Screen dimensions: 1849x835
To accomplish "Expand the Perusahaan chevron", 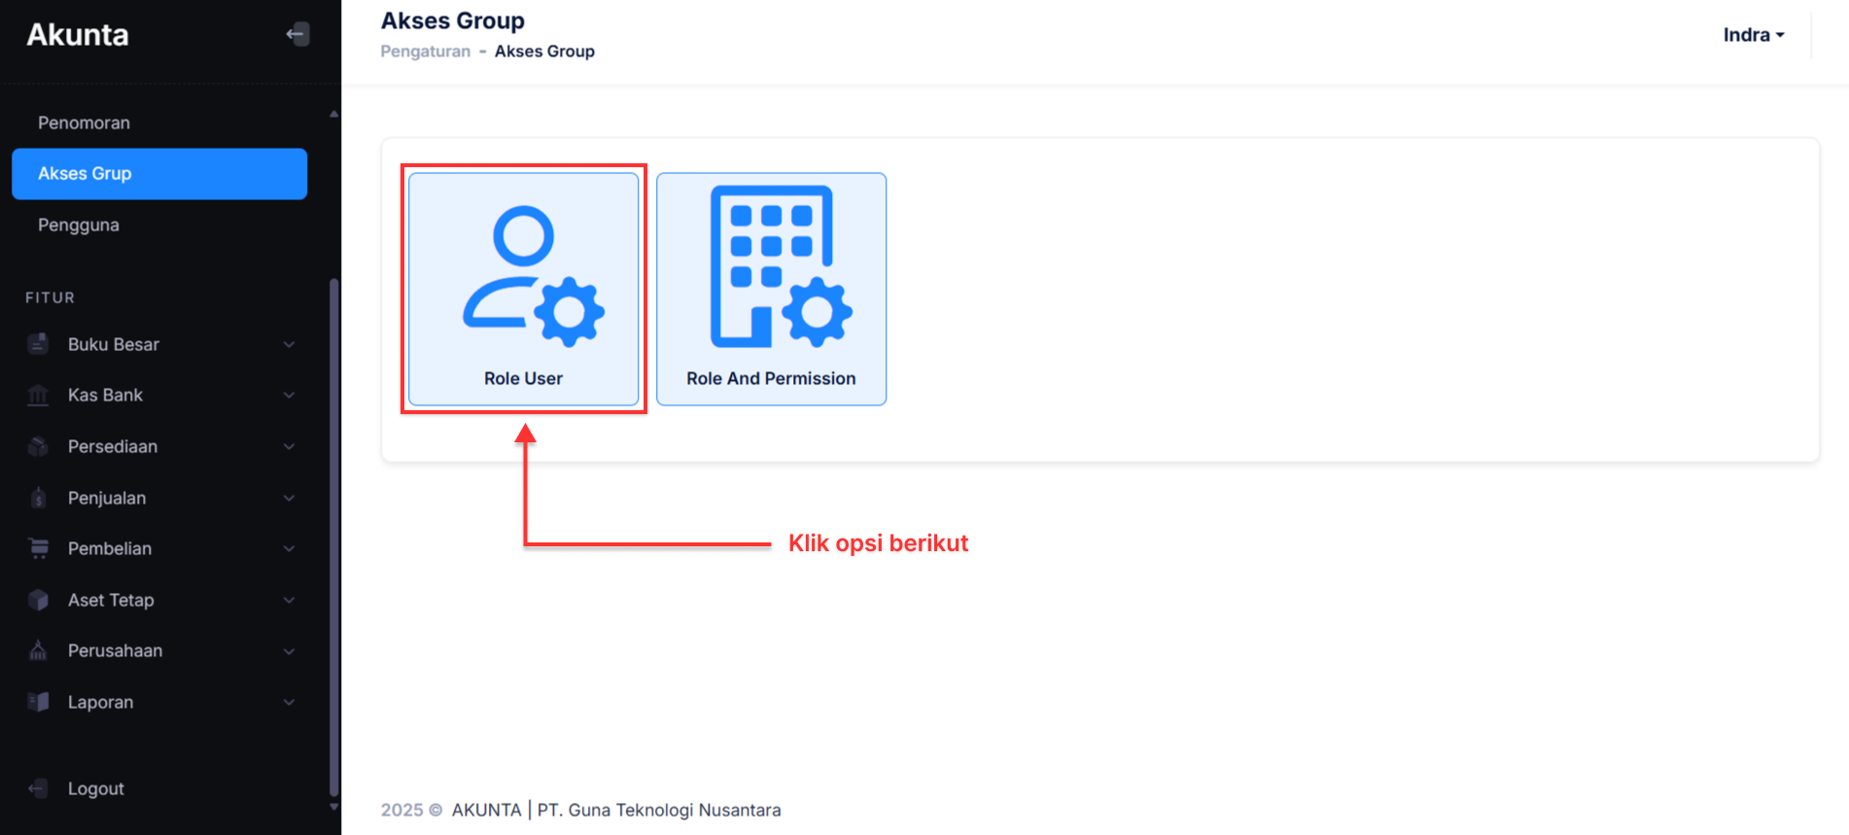I will tap(289, 651).
